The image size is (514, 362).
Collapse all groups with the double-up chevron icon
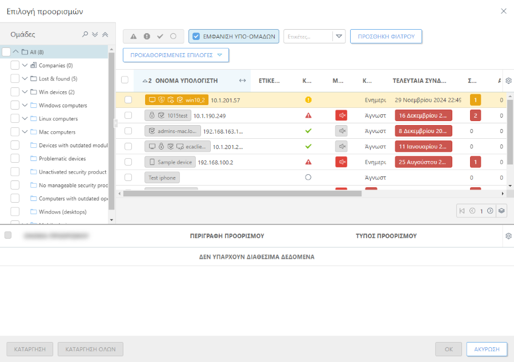click(105, 35)
